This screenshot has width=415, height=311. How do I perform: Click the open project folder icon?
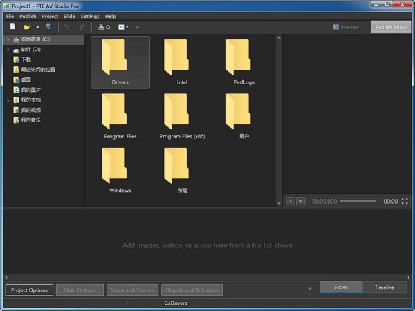coord(26,27)
